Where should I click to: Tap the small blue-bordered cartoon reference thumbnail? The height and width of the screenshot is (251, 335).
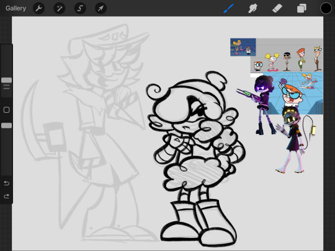(x=243, y=47)
